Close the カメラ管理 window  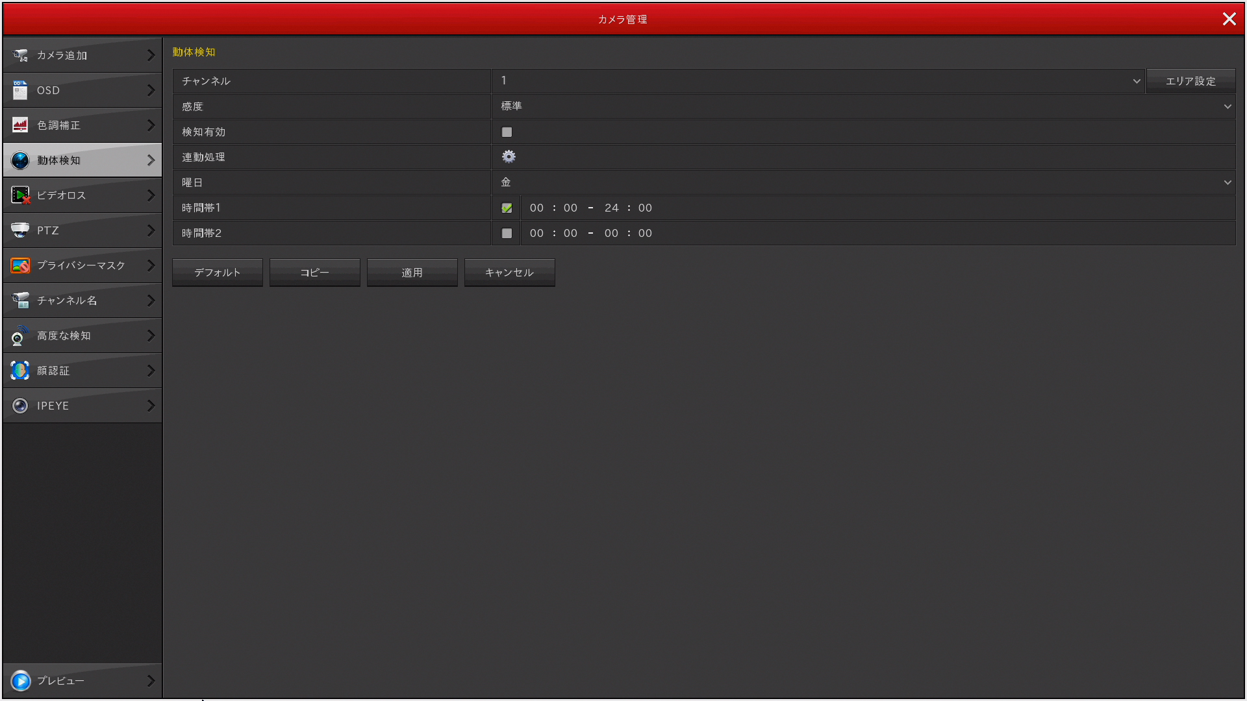[1229, 19]
